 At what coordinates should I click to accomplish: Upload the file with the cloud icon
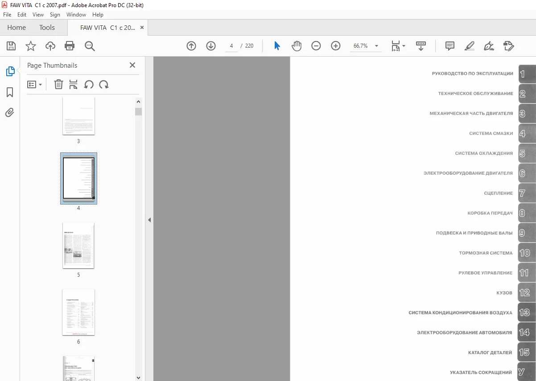(x=50, y=46)
